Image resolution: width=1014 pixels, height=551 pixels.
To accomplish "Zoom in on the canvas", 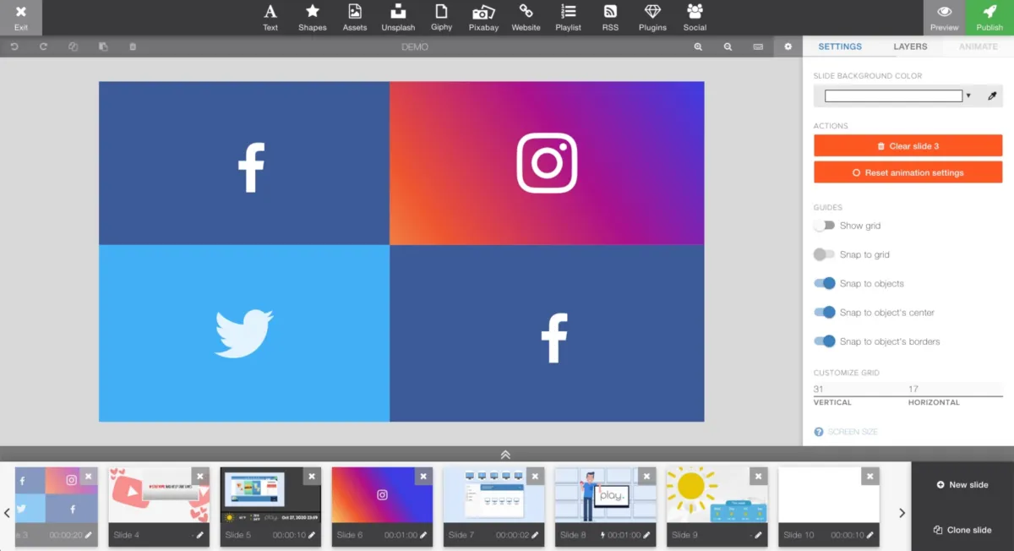I will tap(698, 46).
